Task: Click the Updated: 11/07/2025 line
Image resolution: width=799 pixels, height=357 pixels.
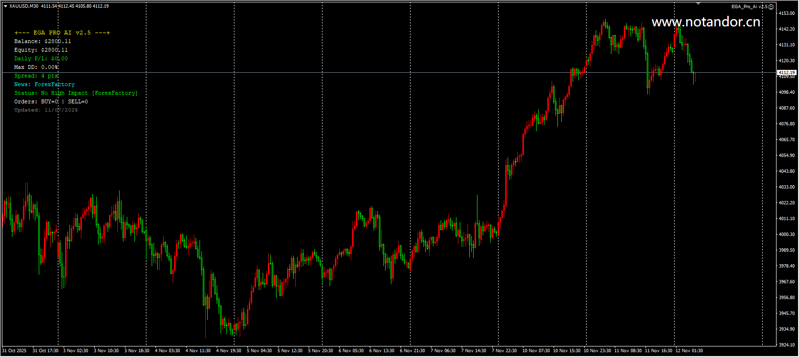Action: click(46, 110)
